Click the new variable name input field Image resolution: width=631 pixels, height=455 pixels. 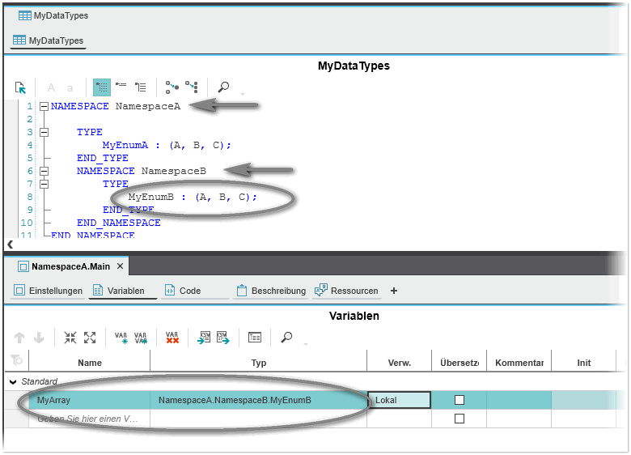[x=88, y=419]
